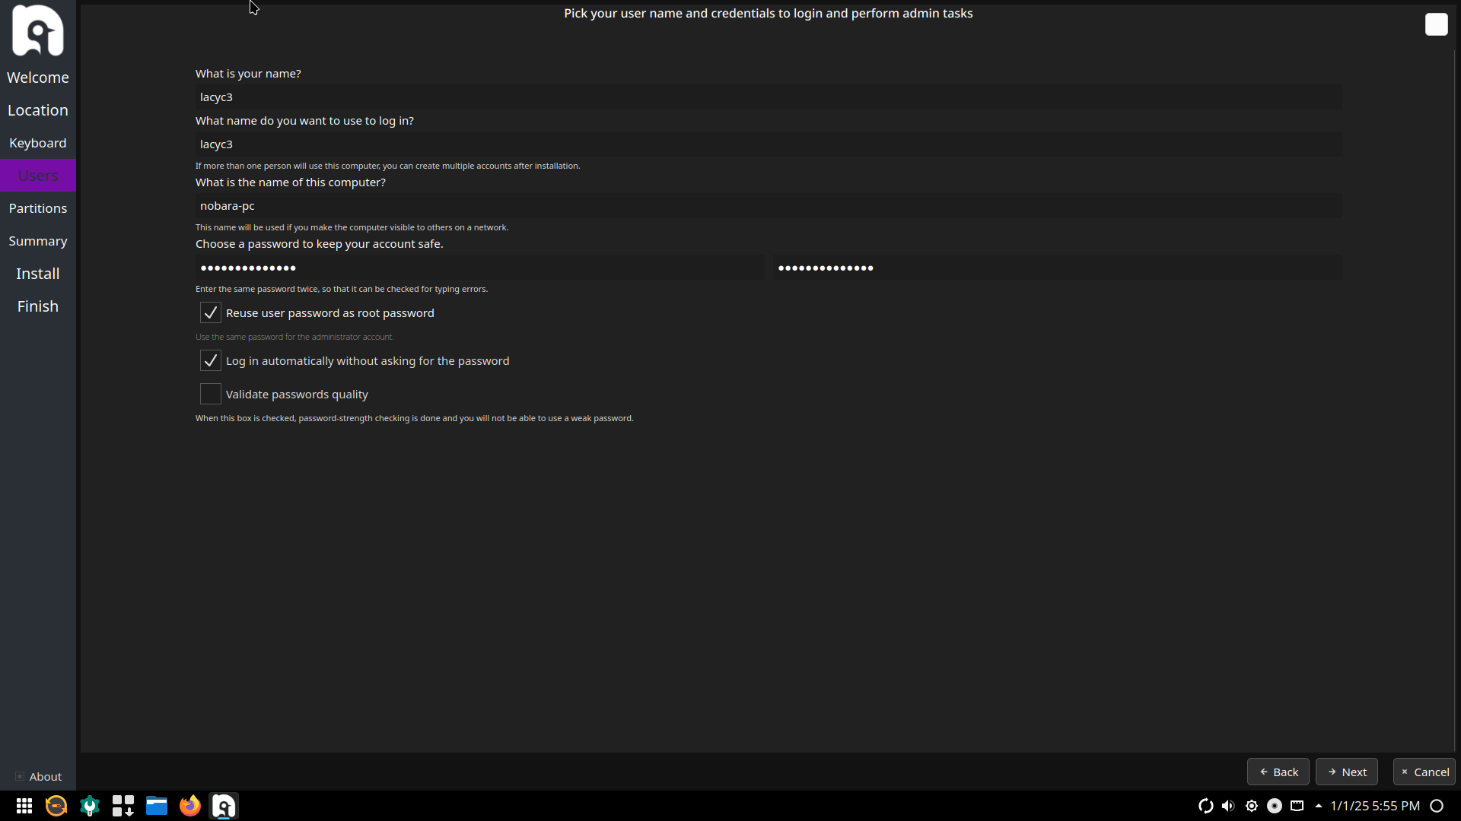Click the Calamares installer icon in taskbar
1461x821 pixels.
pyautogui.click(x=223, y=806)
